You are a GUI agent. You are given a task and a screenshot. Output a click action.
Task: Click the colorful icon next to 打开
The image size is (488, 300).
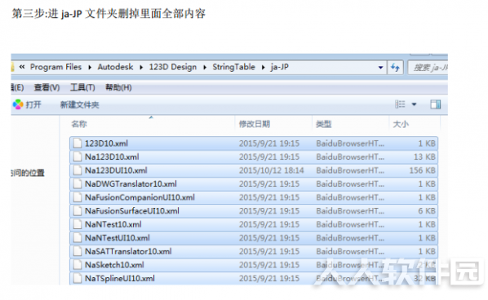click(x=18, y=104)
